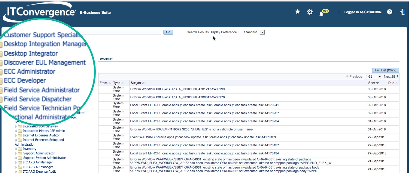The image size is (410, 173).
Task: Open Local Event ERROR createTask-14170241
Action: point(205,105)
